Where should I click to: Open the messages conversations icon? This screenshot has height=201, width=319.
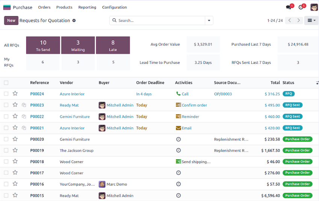coord(289,7)
